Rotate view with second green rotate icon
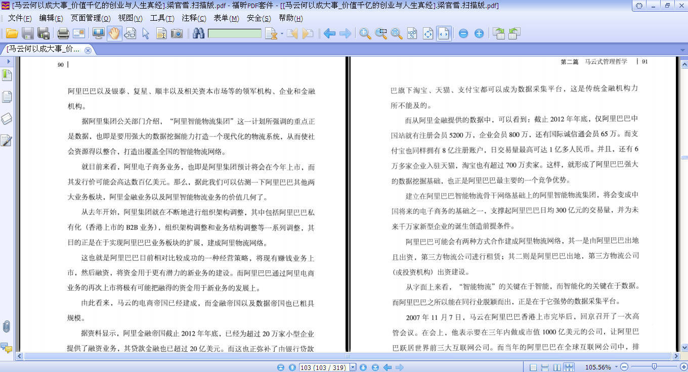The width and height of the screenshot is (688, 372). coord(514,33)
